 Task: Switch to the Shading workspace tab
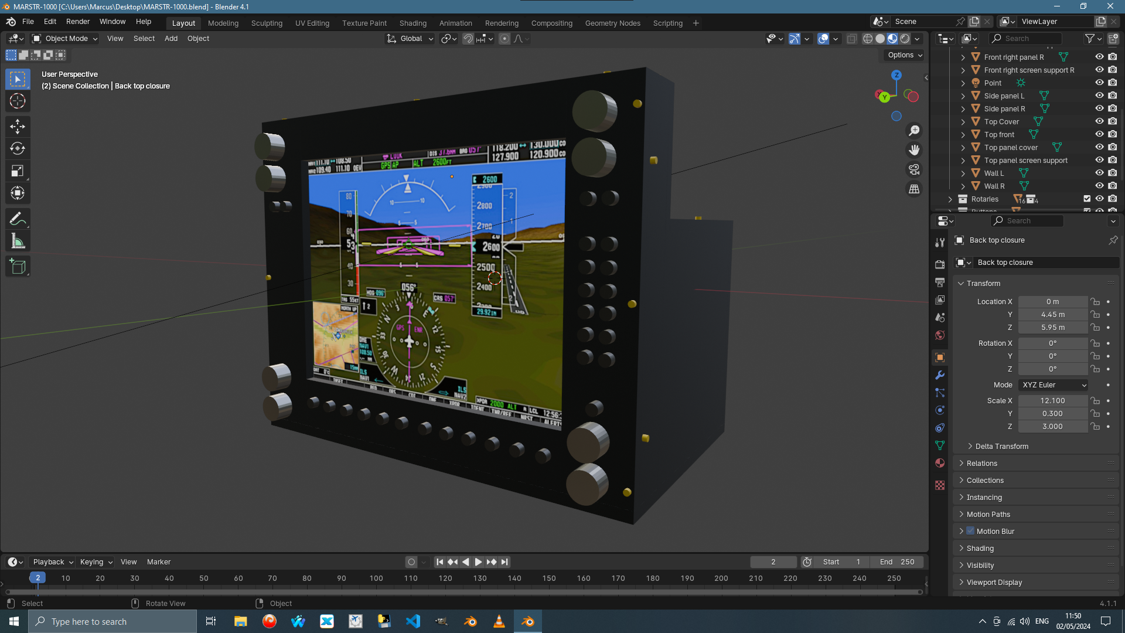(x=412, y=23)
